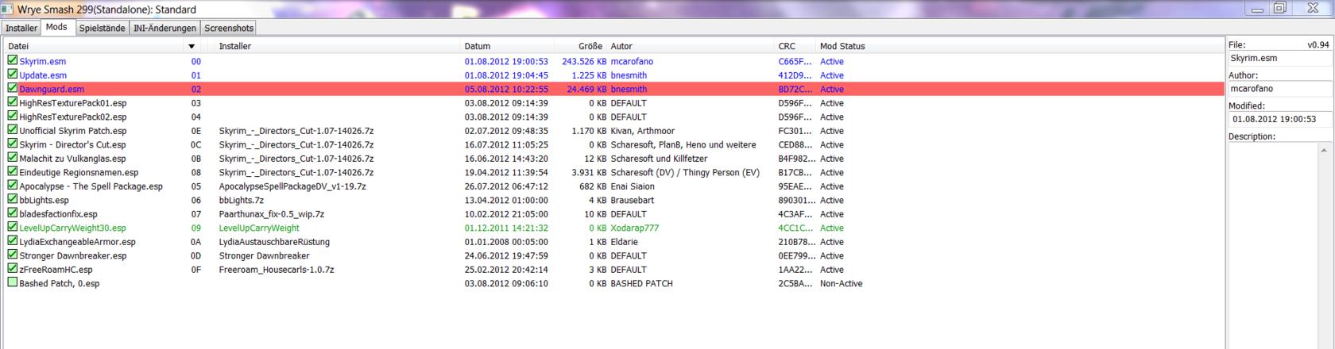
Task: Sort list by the Datum column
Action: tap(478, 46)
